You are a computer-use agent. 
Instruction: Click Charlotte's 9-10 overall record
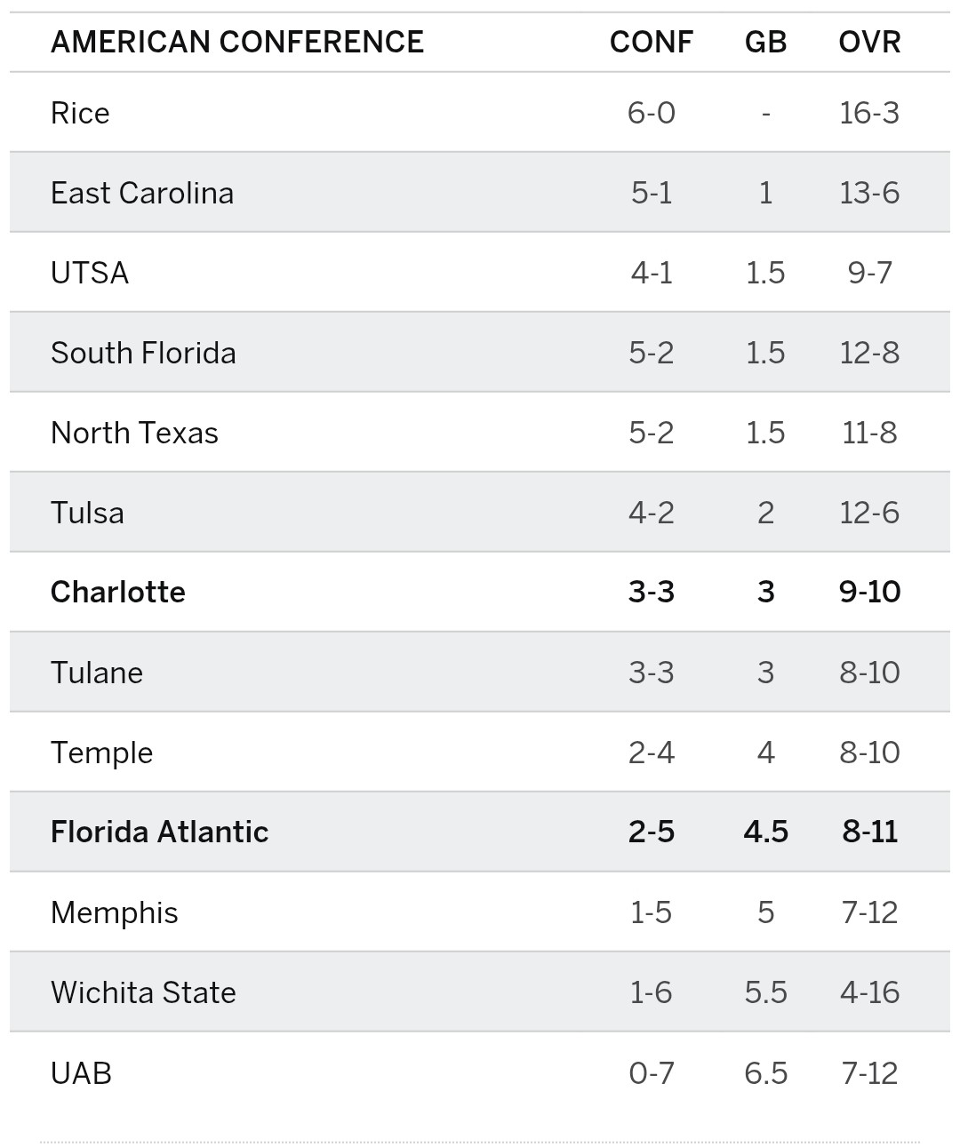tap(869, 592)
